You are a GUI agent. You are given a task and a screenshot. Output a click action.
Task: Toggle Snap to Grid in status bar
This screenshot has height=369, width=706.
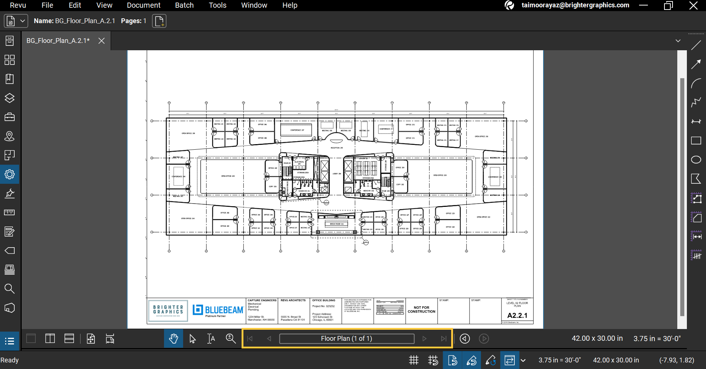pos(433,360)
